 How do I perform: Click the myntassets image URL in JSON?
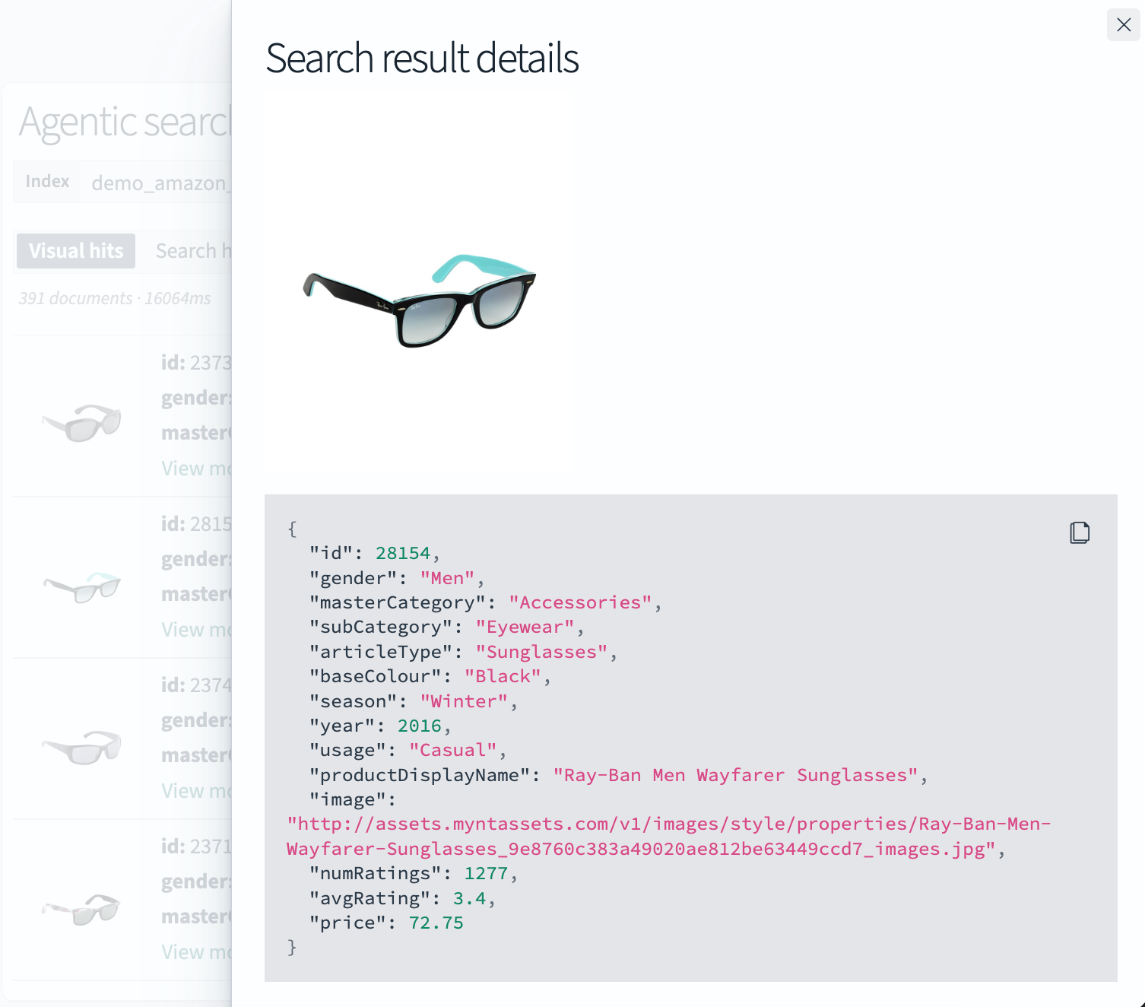[668, 837]
